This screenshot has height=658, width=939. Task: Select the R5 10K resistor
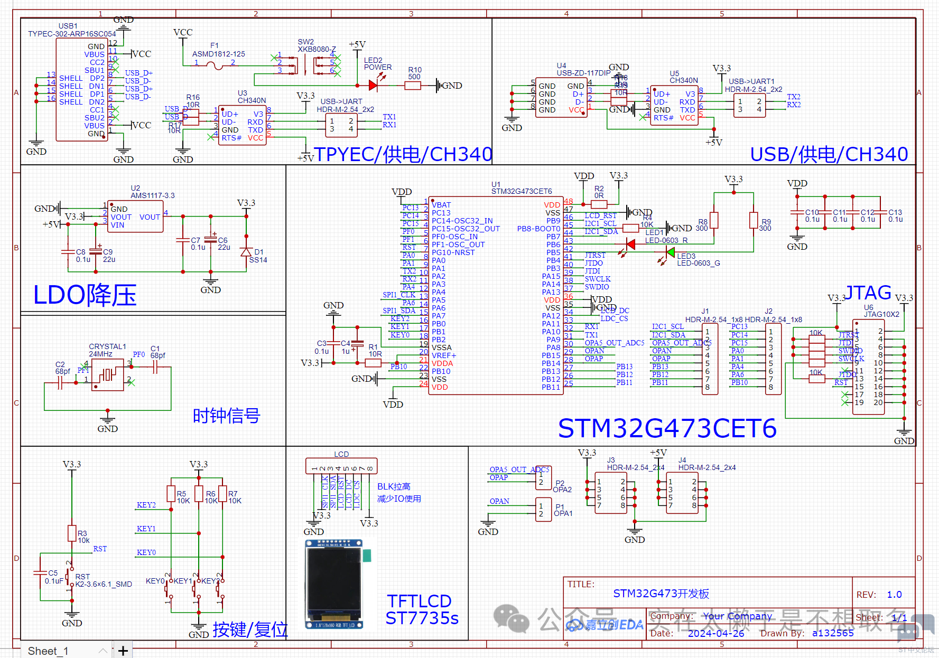(171, 494)
